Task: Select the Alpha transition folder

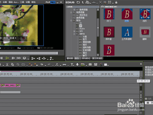Action: tap(82, 29)
